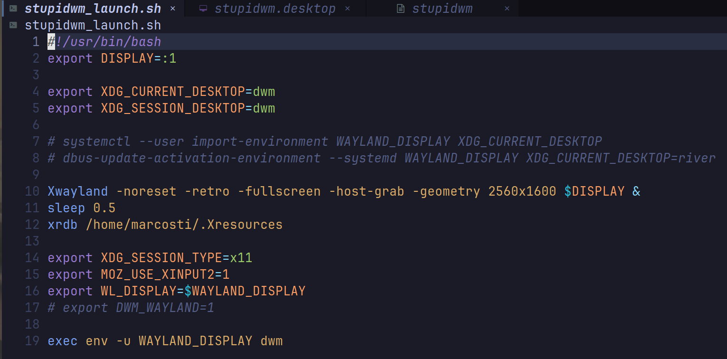Click the document icon on stupidwm tab
The height and width of the screenshot is (359, 727).
[401, 9]
